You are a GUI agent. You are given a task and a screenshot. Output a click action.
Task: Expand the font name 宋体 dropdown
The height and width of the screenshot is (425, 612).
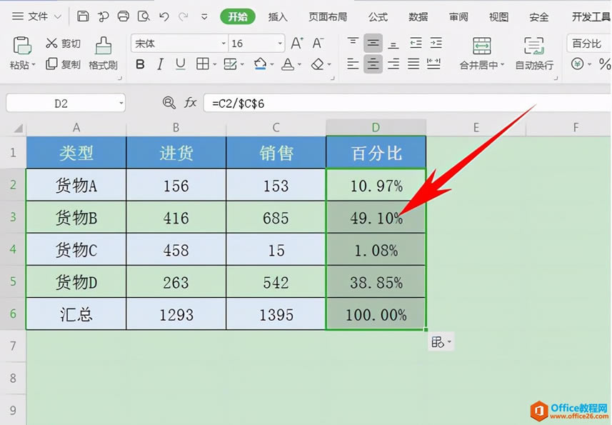[224, 44]
